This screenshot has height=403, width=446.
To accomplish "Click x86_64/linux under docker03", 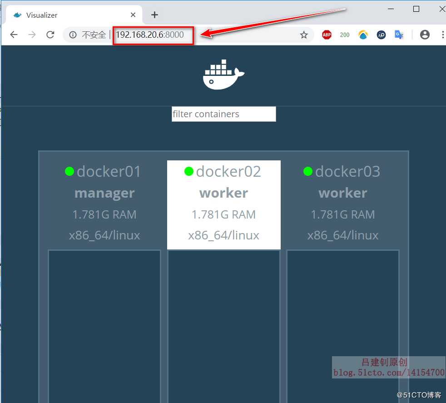I will 343,236.
